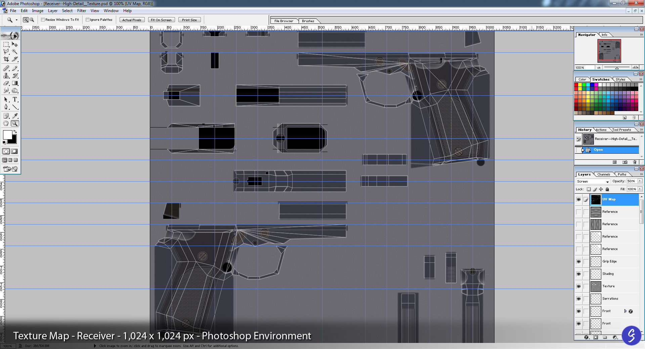This screenshot has height=349, width=645.
Task: Select the Hand tool
Action: 6,123
